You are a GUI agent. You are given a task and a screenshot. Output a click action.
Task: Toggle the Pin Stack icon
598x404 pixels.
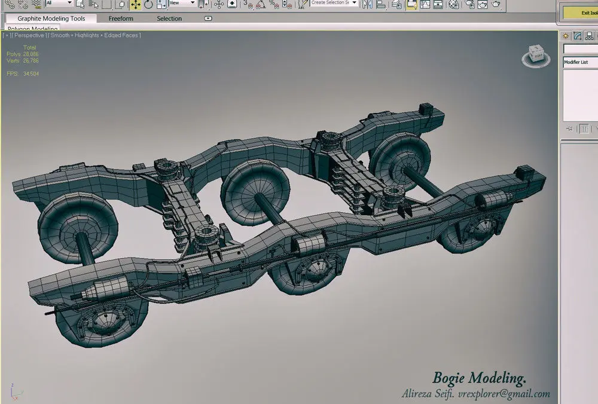[569, 128]
